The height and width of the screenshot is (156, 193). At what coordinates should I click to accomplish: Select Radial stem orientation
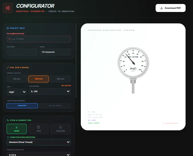pos(17,129)
